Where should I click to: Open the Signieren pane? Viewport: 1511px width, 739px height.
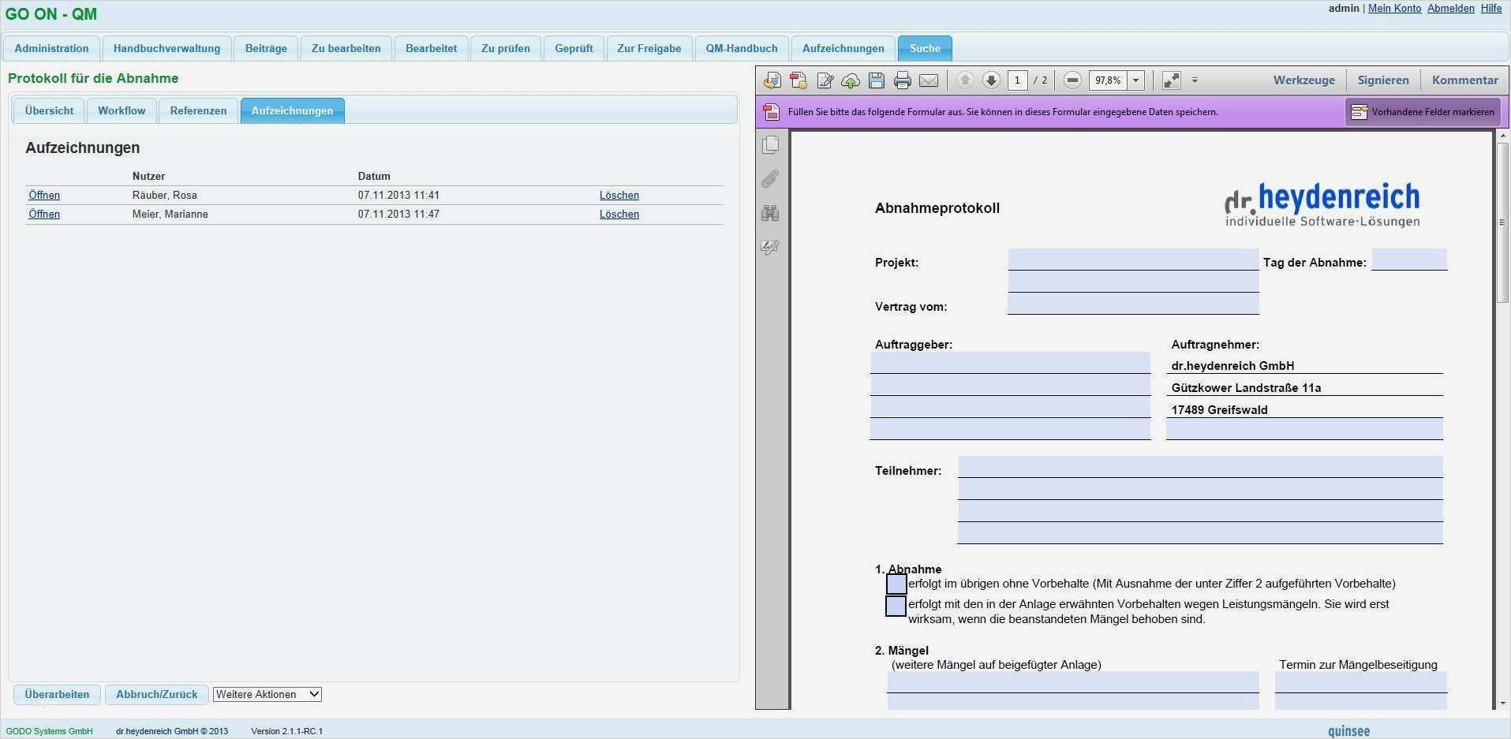1383,80
